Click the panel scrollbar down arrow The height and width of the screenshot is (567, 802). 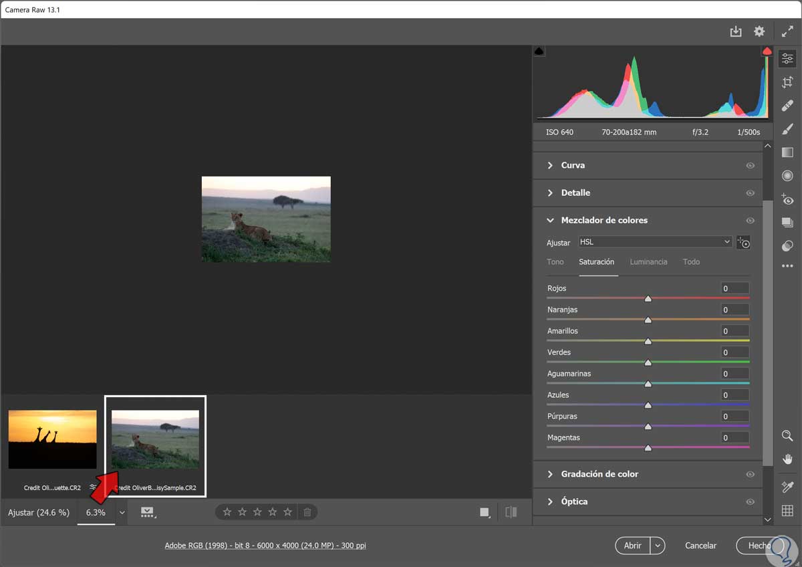(767, 519)
